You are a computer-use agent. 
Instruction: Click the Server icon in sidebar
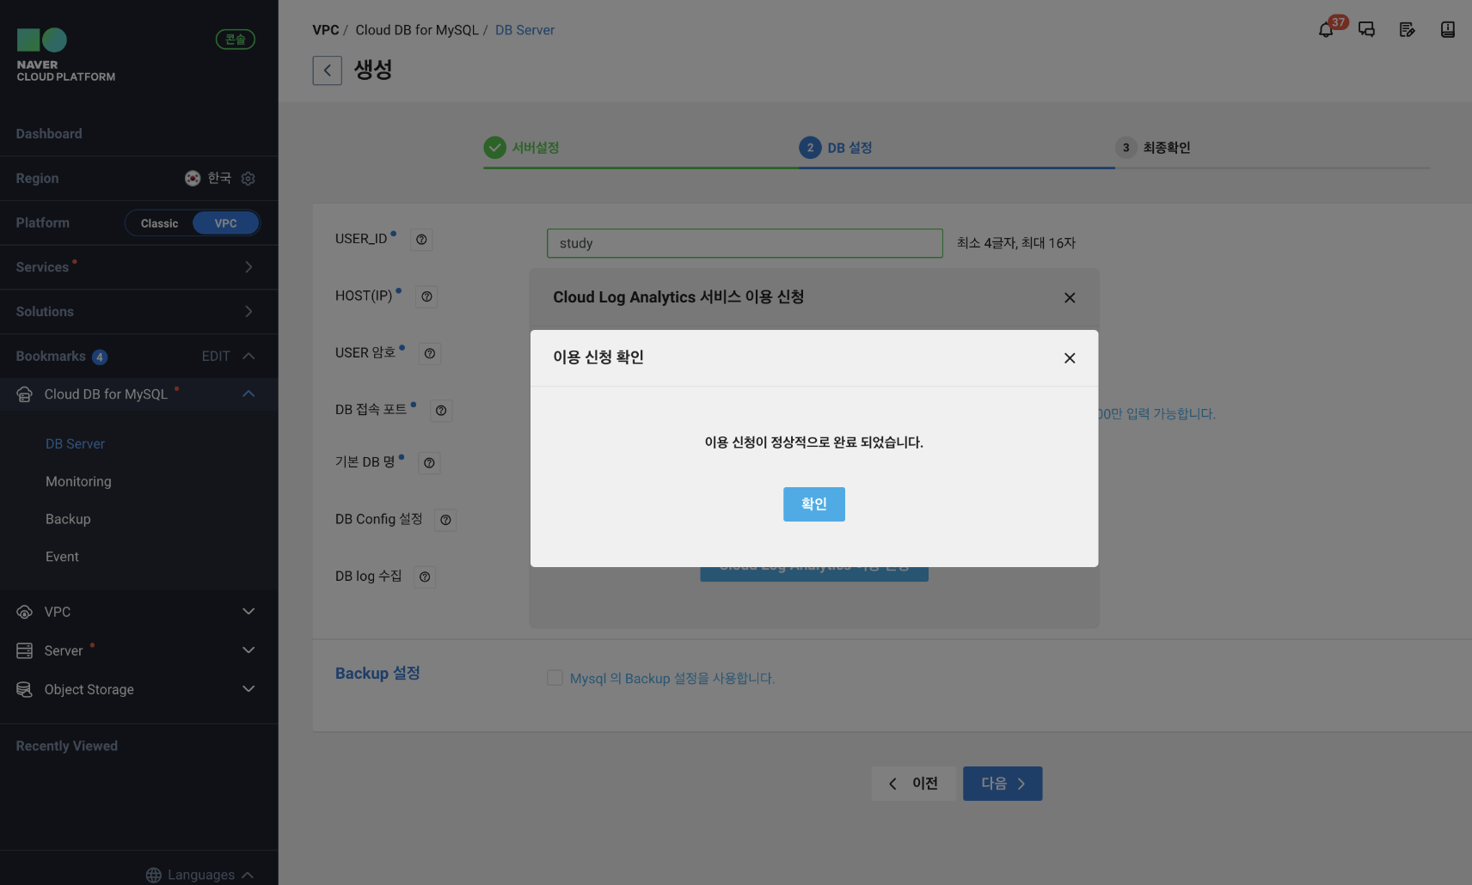pyautogui.click(x=25, y=650)
